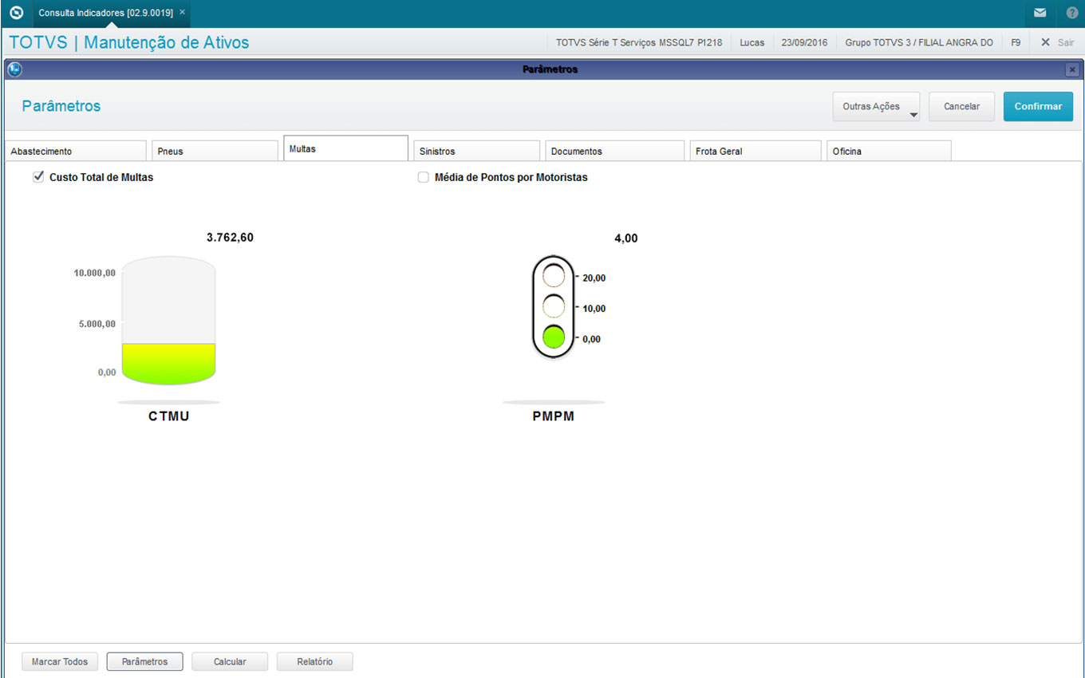Open the mail envelope icon
This screenshot has width=1085, height=678.
(1040, 13)
